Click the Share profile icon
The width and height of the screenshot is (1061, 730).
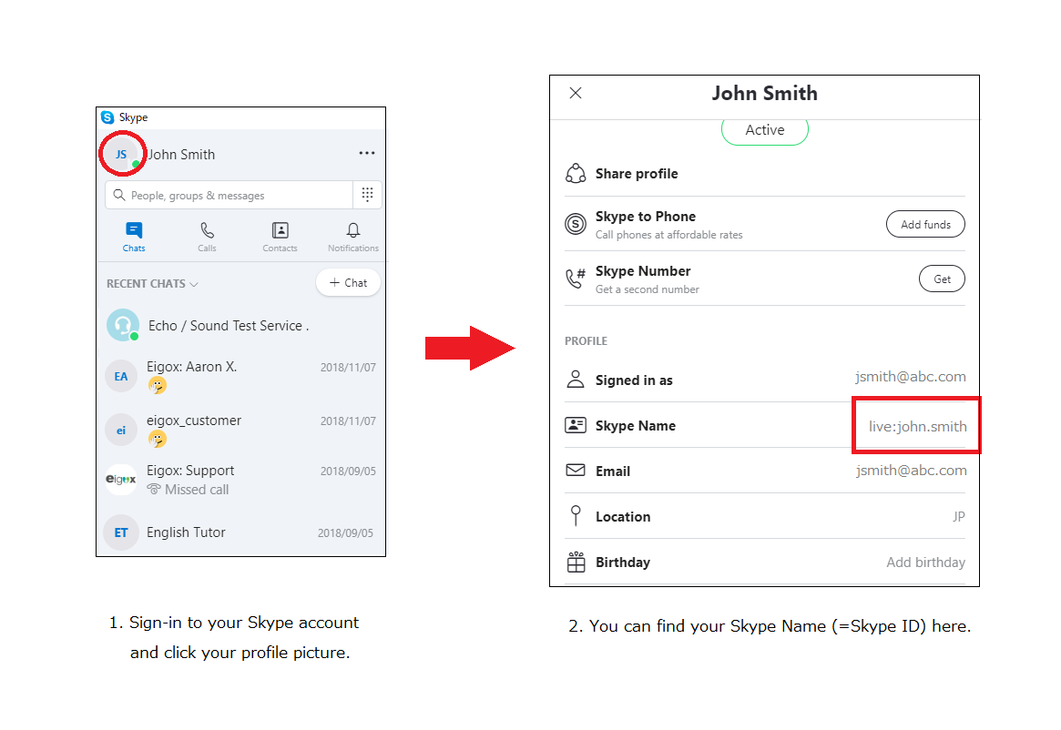(x=576, y=173)
